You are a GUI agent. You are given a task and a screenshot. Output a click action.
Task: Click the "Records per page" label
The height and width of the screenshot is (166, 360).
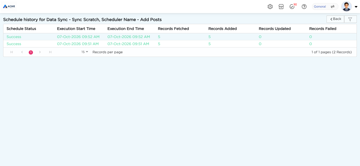tap(108, 52)
